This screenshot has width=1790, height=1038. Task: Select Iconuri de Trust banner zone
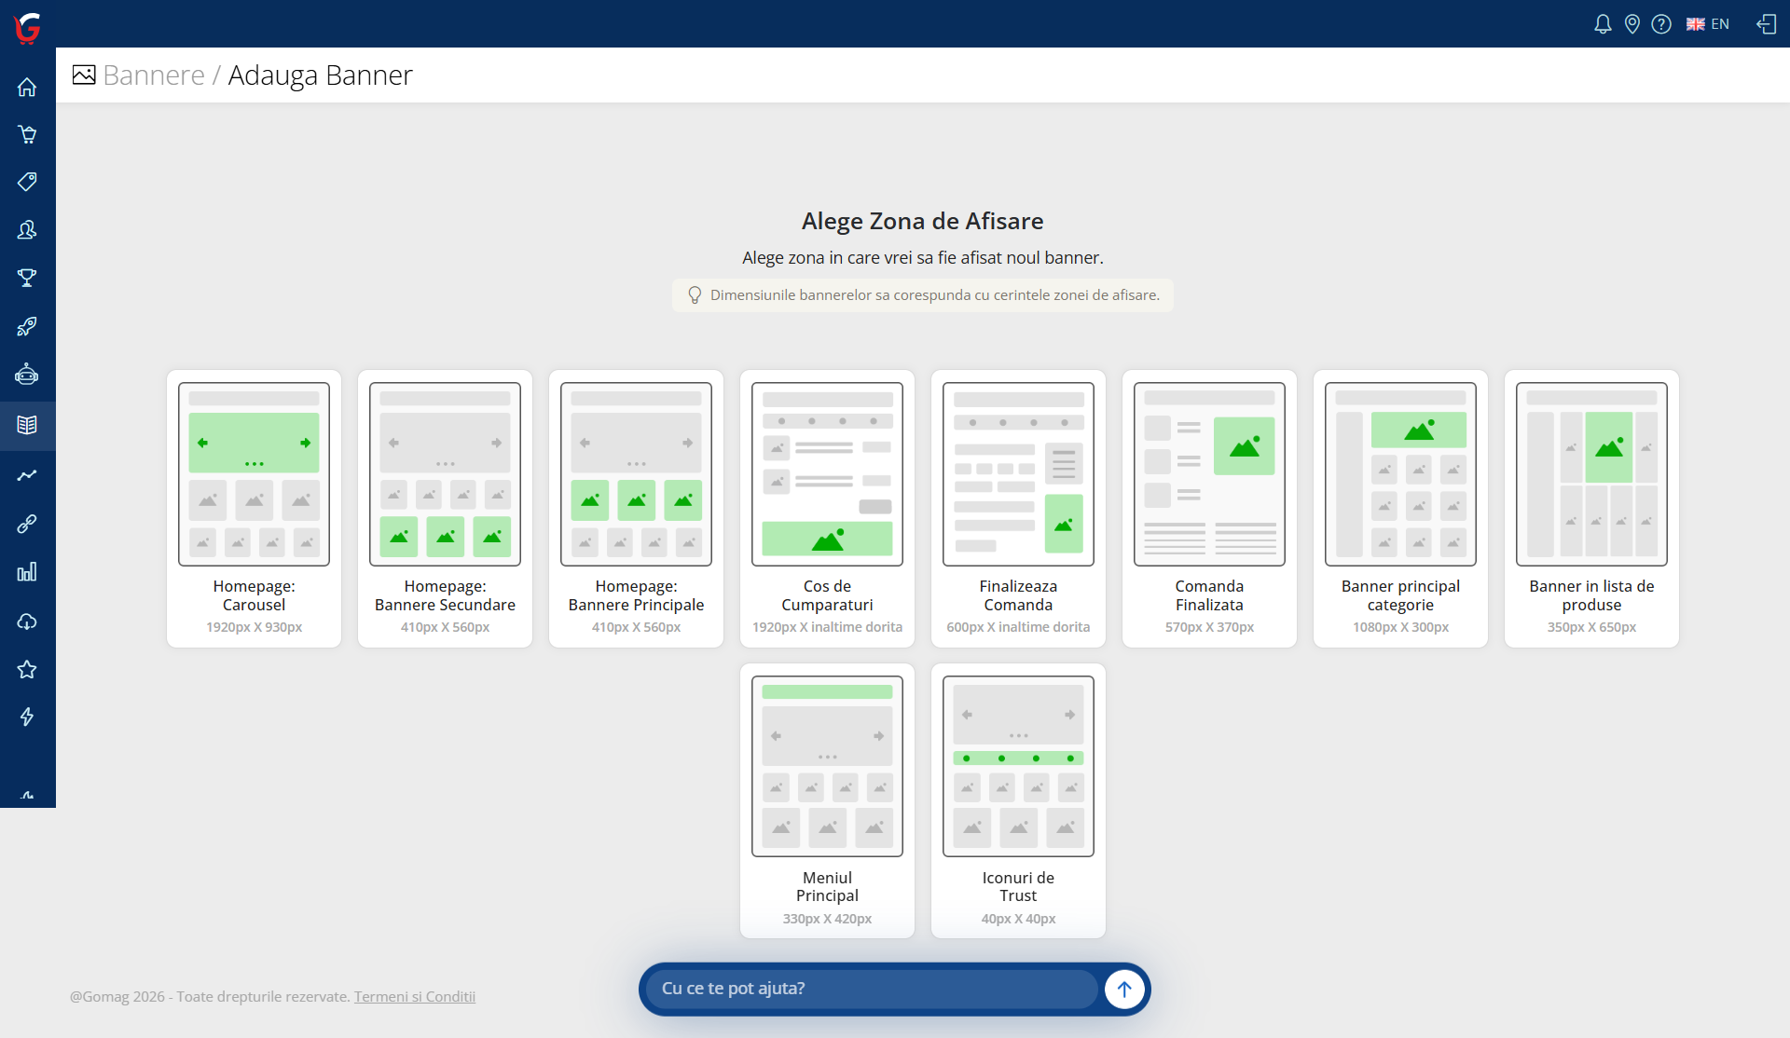click(1018, 800)
